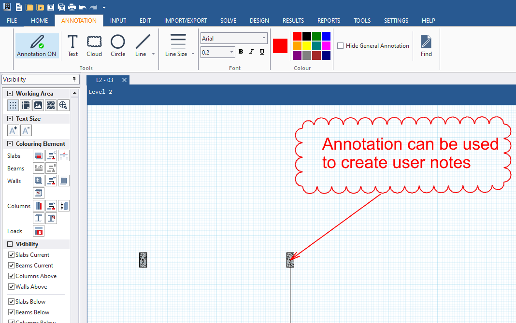Open the Line Size dropdown
This screenshot has width=516, height=323.
pyautogui.click(x=193, y=54)
